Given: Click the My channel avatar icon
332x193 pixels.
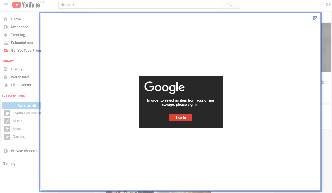Looking at the screenshot, I should coord(6,27).
